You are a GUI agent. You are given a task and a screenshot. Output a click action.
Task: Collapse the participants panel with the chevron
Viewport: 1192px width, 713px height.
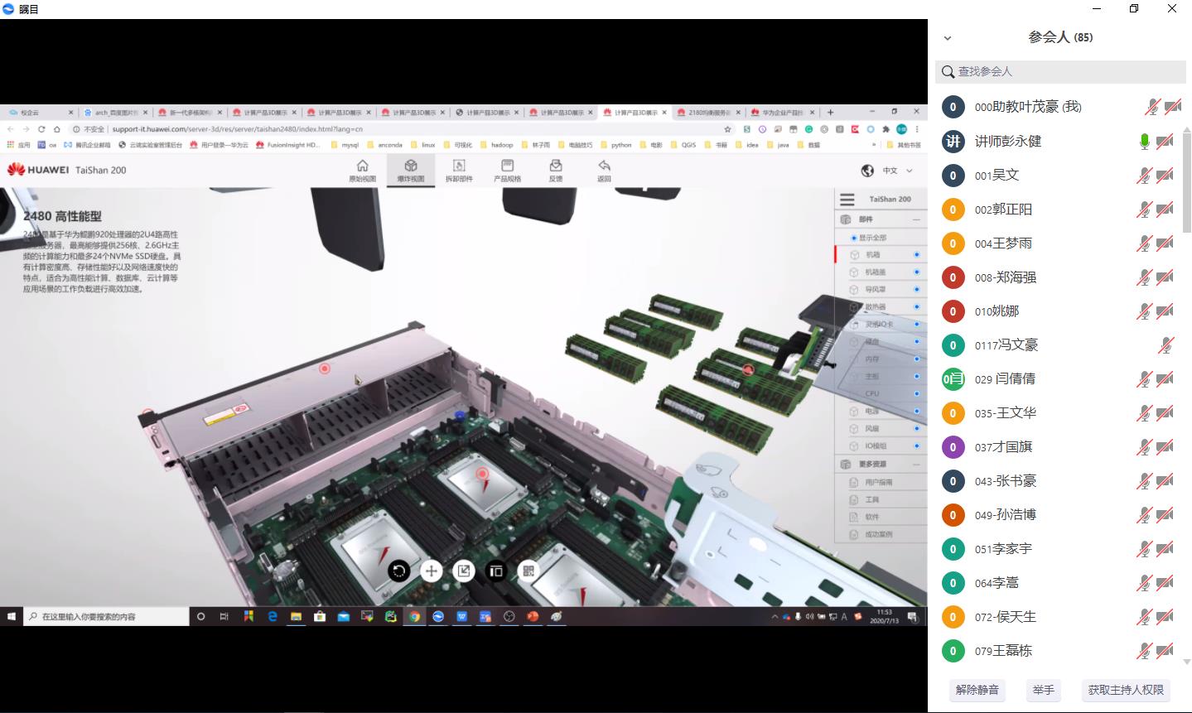coord(948,38)
